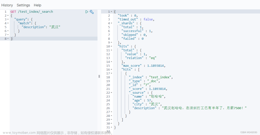Collapse the response root fold at line 1
260x135 pixels.
pyautogui.click(x=112, y=12)
